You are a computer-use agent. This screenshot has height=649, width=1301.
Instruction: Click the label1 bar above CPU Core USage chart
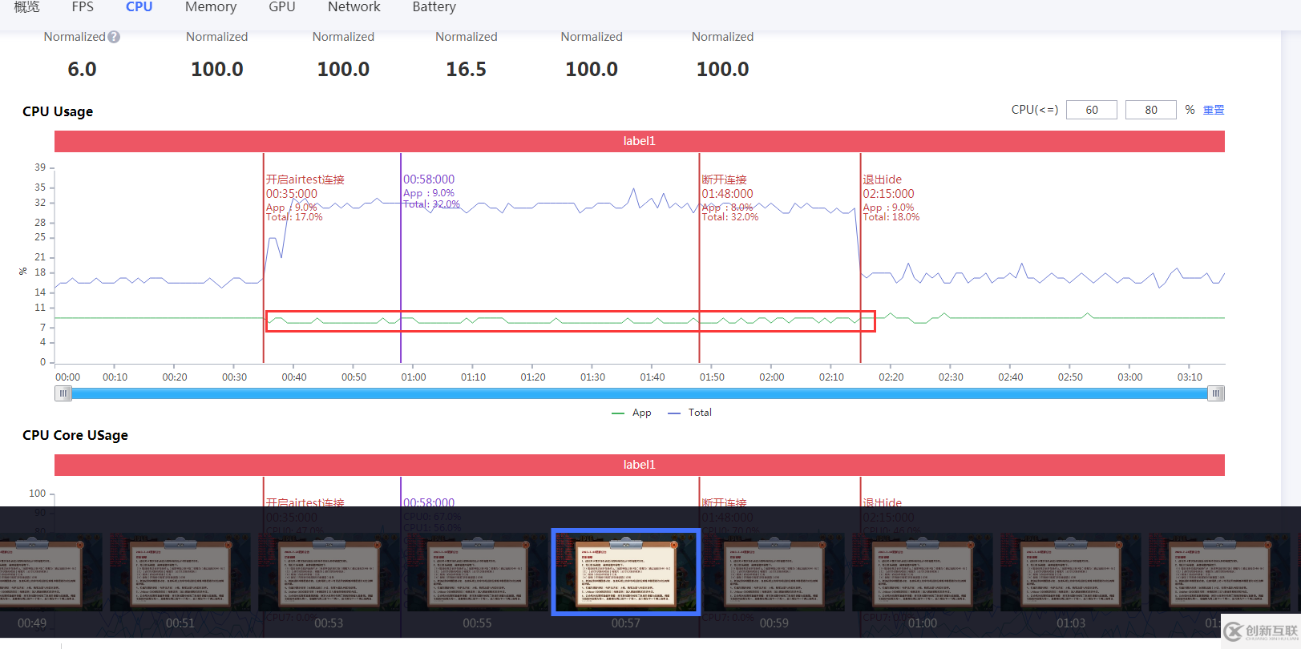pos(640,465)
